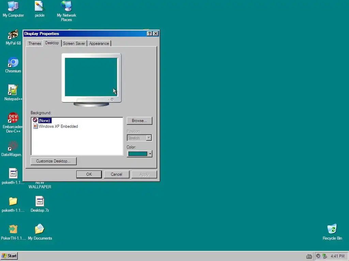Click the Browse... button
This screenshot has height=261, width=349.
click(139, 121)
